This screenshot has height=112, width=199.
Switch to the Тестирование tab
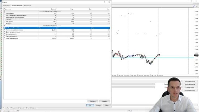pyautogui.click(x=7, y=6)
